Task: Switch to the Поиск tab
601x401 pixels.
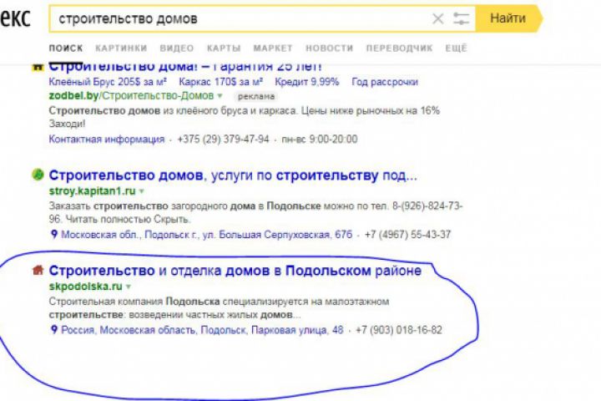Action: [66, 48]
